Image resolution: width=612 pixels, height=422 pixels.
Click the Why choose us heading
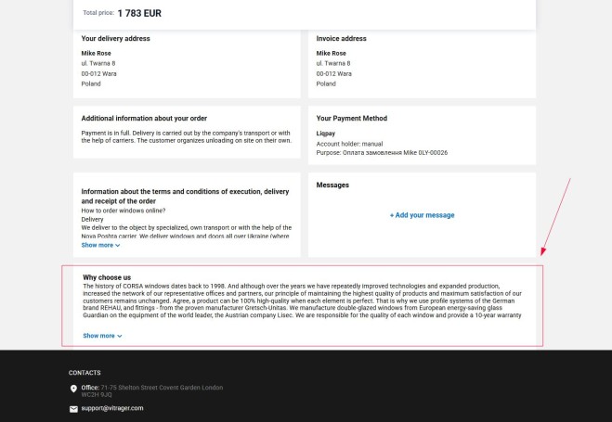(x=107, y=277)
